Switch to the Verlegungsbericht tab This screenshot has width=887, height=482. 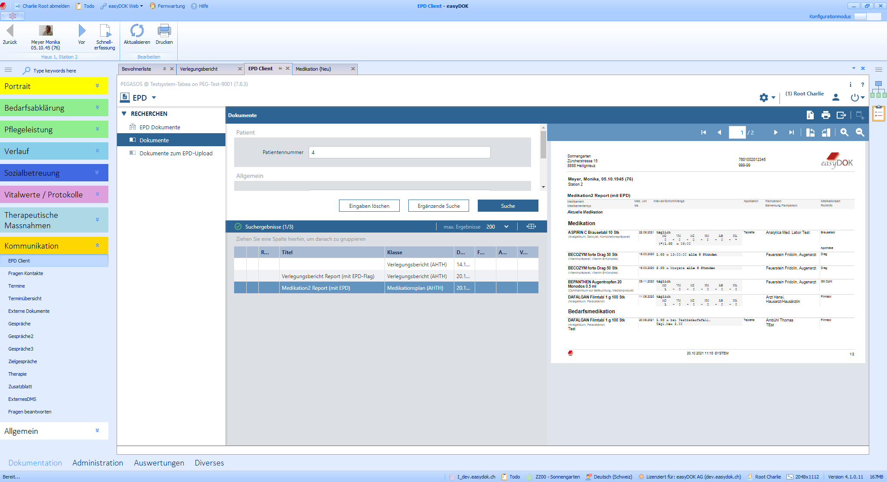pyautogui.click(x=199, y=69)
